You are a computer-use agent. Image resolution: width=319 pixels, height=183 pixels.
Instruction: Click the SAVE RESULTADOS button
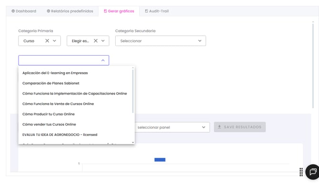coord(239,127)
